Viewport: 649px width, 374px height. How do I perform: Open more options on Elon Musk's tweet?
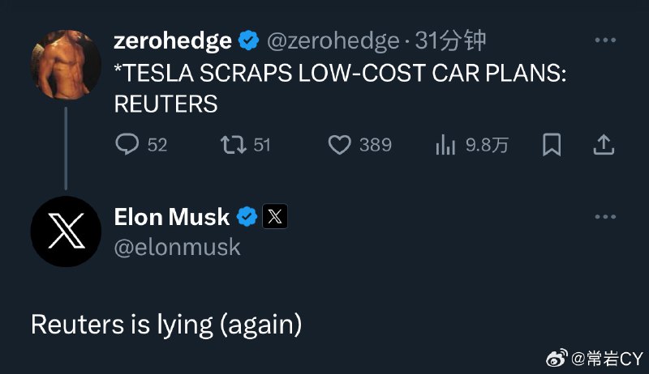coord(605,217)
